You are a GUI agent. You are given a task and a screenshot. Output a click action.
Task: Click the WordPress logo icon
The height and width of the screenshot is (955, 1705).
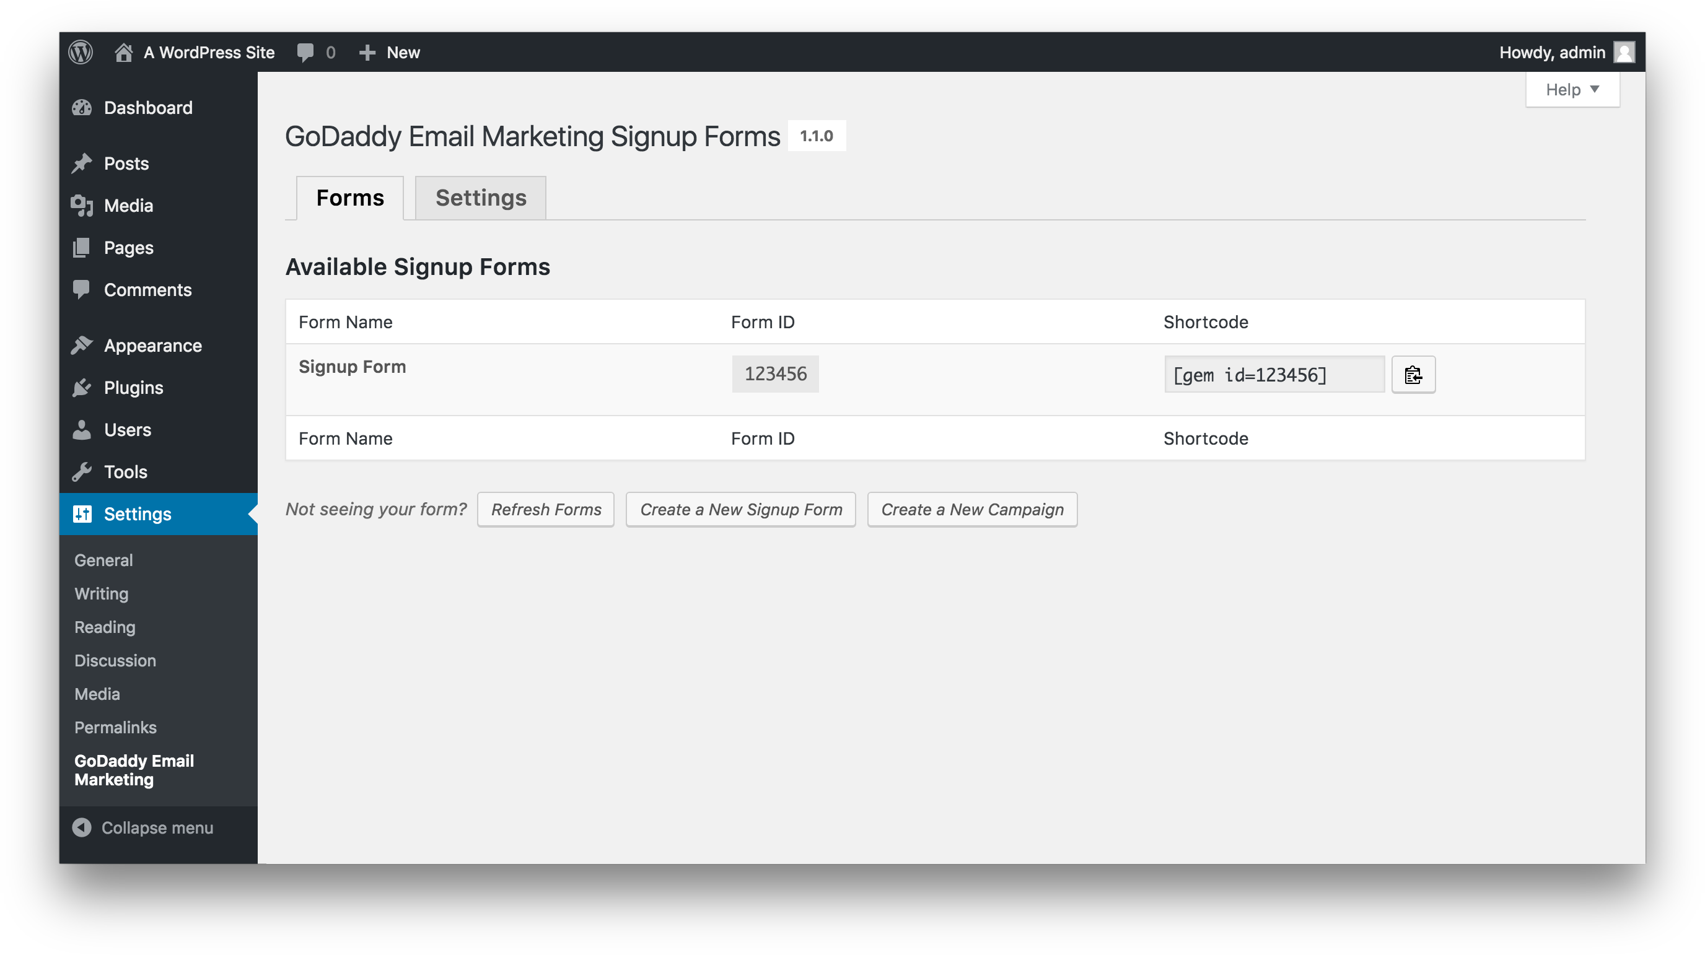pyautogui.click(x=81, y=52)
